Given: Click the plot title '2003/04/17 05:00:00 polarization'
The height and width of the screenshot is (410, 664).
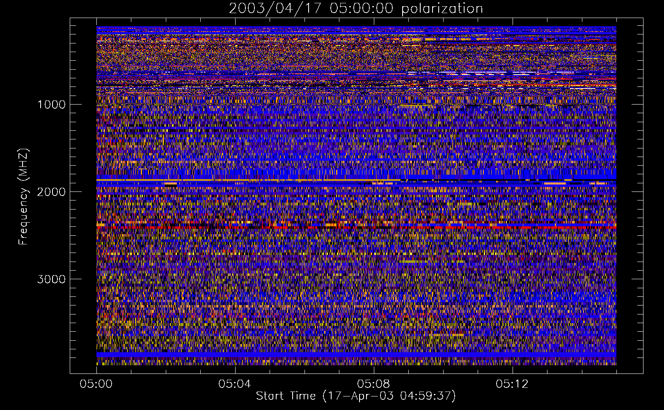Looking at the screenshot, I should tap(356, 9).
